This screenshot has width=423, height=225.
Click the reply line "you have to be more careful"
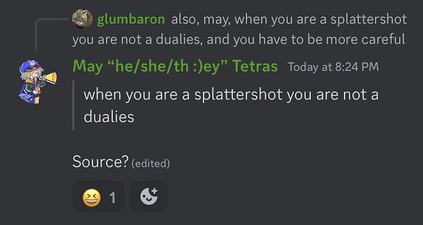pyautogui.click(x=319, y=40)
